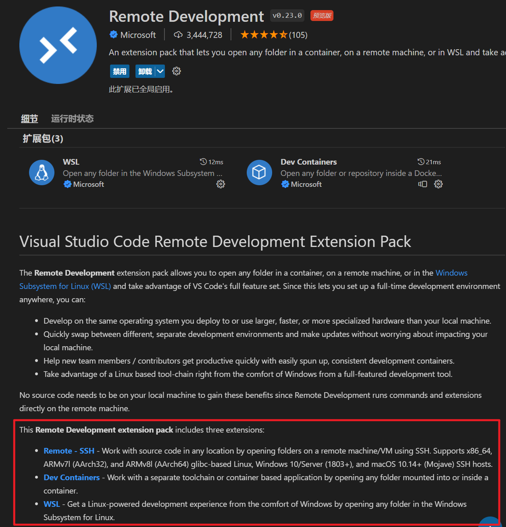This screenshot has width=506, height=527.
Task: Open the Dev Containers manage gear
Action: pos(438,184)
